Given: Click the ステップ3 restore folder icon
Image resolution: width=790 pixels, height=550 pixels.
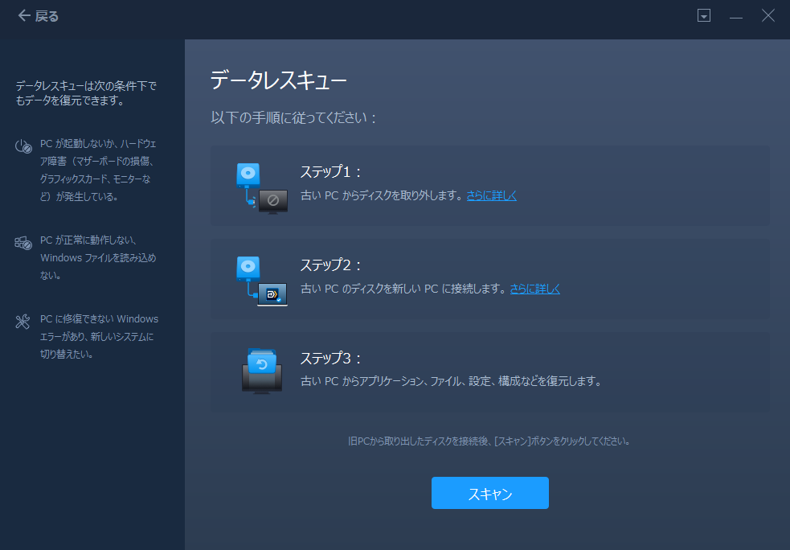Looking at the screenshot, I should pyautogui.click(x=262, y=371).
